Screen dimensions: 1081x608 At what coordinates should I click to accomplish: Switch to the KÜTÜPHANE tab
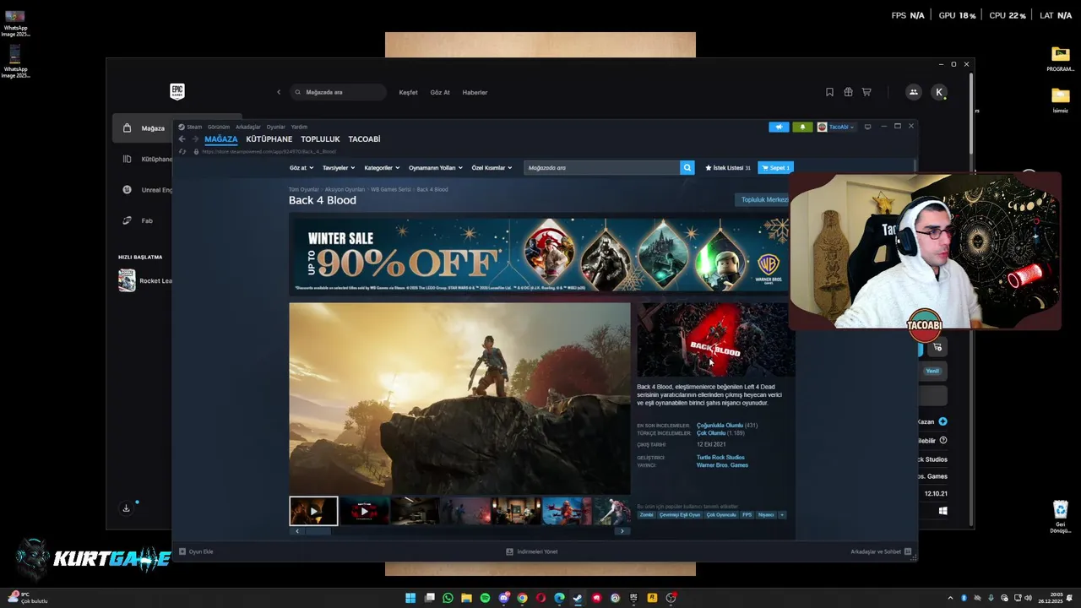pos(269,139)
